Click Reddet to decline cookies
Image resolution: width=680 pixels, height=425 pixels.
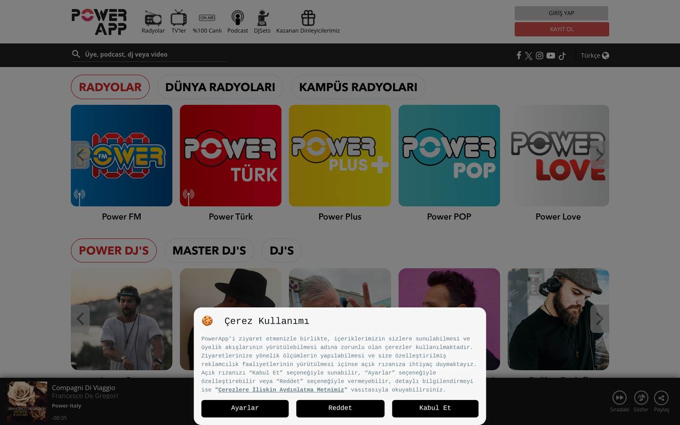click(340, 408)
